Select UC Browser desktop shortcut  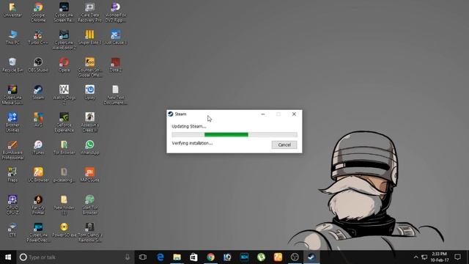coord(38,175)
